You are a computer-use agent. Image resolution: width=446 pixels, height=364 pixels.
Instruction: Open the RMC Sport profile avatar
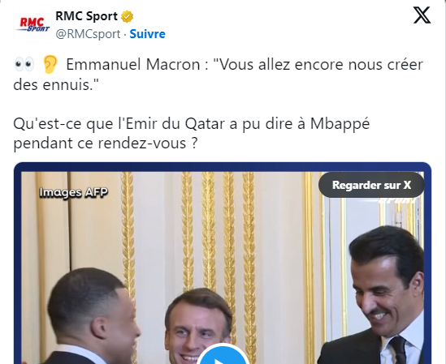pos(32,24)
